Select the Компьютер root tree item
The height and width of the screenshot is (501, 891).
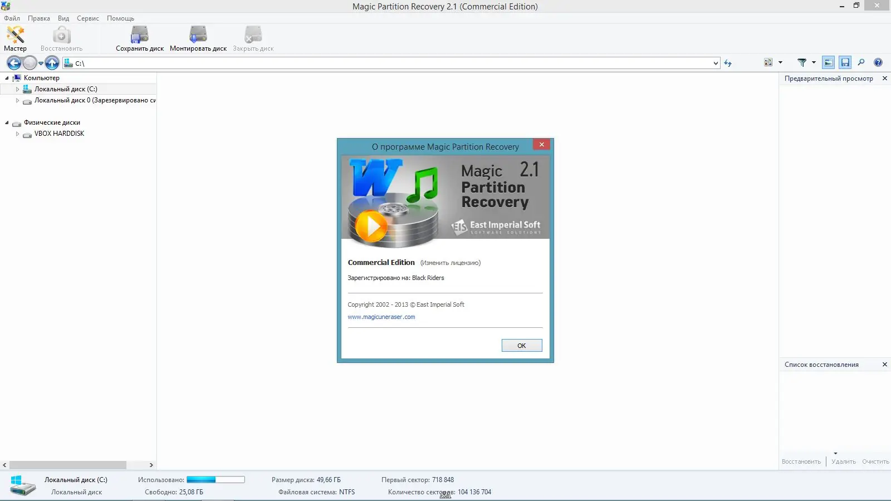pos(41,78)
